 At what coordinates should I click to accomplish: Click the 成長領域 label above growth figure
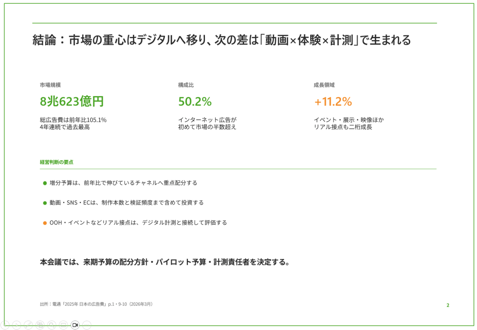tap(324, 85)
